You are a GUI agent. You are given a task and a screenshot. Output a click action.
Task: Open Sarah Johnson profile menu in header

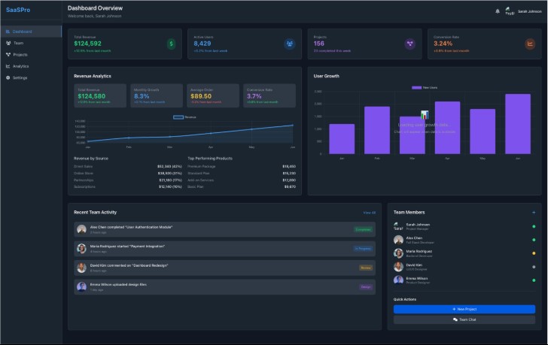[x=523, y=11]
